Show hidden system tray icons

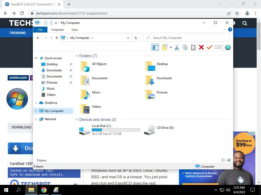pyautogui.click(x=216, y=190)
